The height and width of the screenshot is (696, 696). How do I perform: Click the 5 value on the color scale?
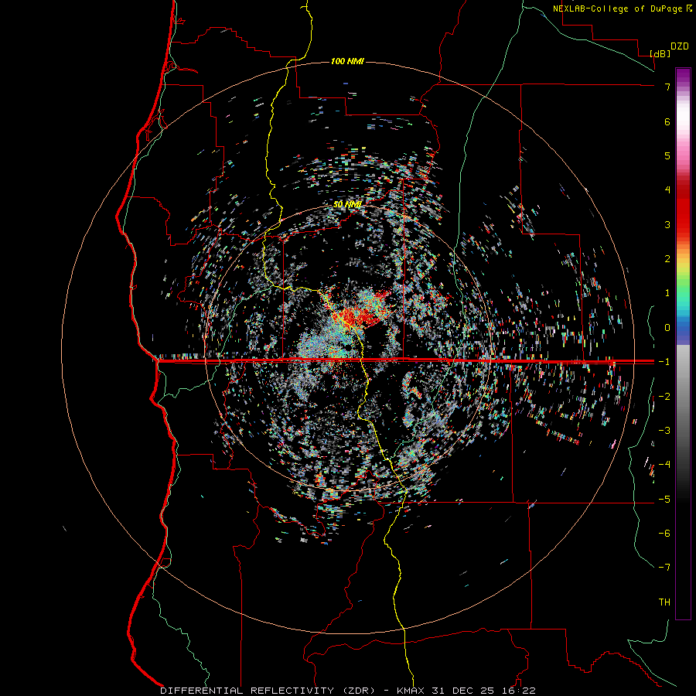point(667,155)
